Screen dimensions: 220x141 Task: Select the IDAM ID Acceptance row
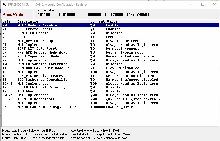coord(110,99)
